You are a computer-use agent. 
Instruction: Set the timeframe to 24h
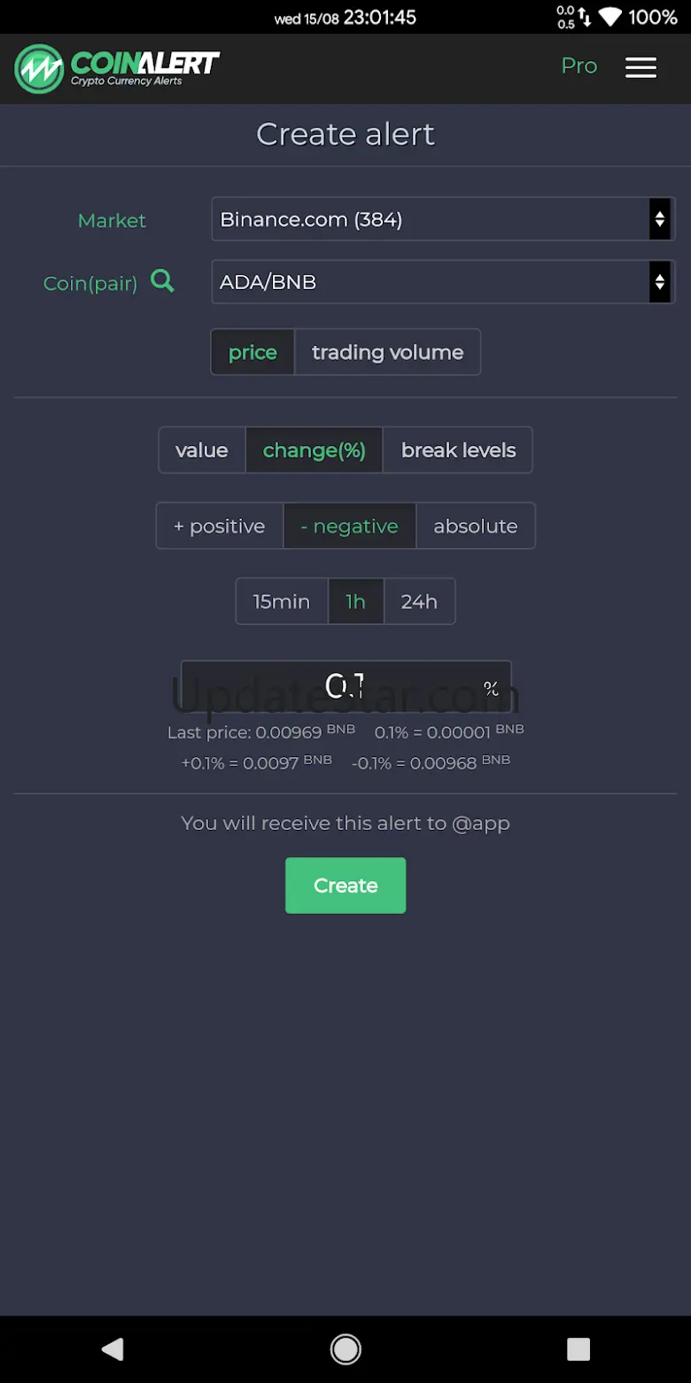419,601
